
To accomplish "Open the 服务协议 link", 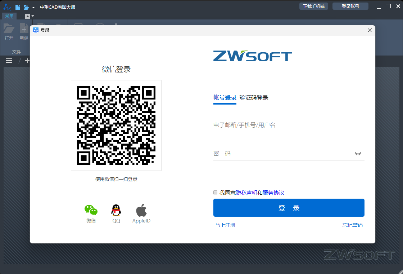I will click(273, 193).
